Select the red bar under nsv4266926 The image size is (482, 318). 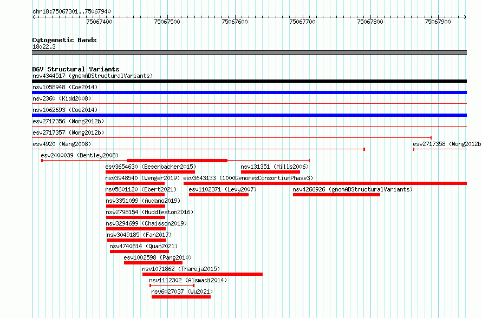[x=336, y=195]
